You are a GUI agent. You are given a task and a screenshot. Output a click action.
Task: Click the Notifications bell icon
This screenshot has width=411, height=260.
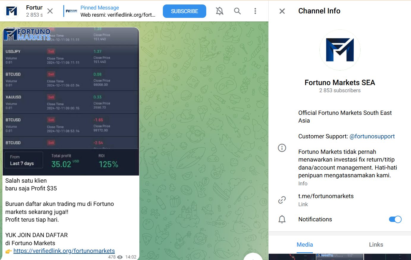pyautogui.click(x=282, y=220)
